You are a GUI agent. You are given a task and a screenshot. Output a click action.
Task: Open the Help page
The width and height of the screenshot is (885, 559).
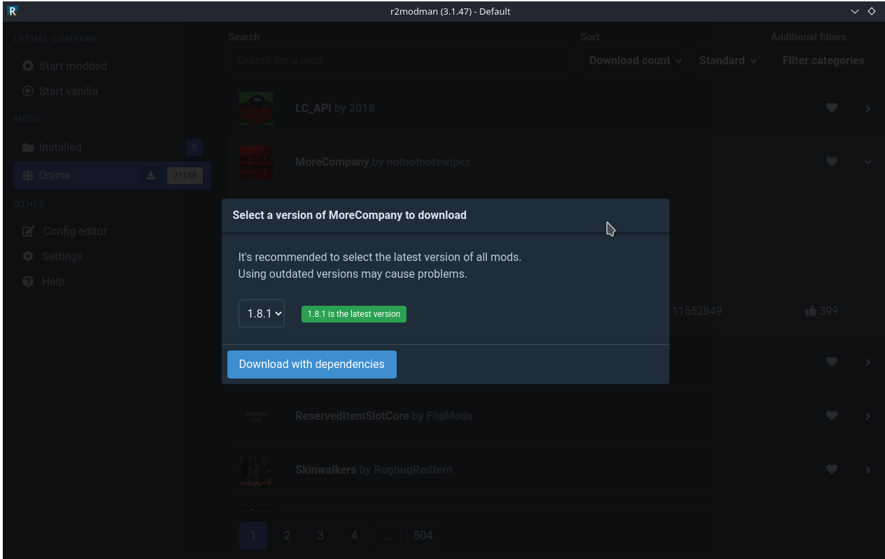[113, 281]
